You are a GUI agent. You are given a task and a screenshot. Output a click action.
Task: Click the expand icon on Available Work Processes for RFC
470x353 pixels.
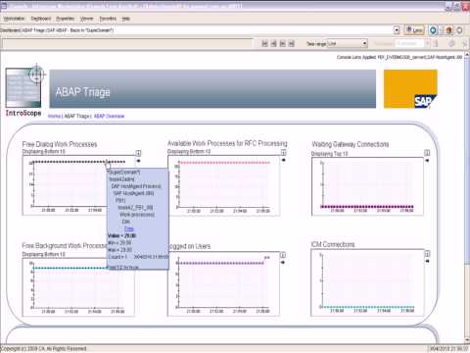click(x=283, y=152)
